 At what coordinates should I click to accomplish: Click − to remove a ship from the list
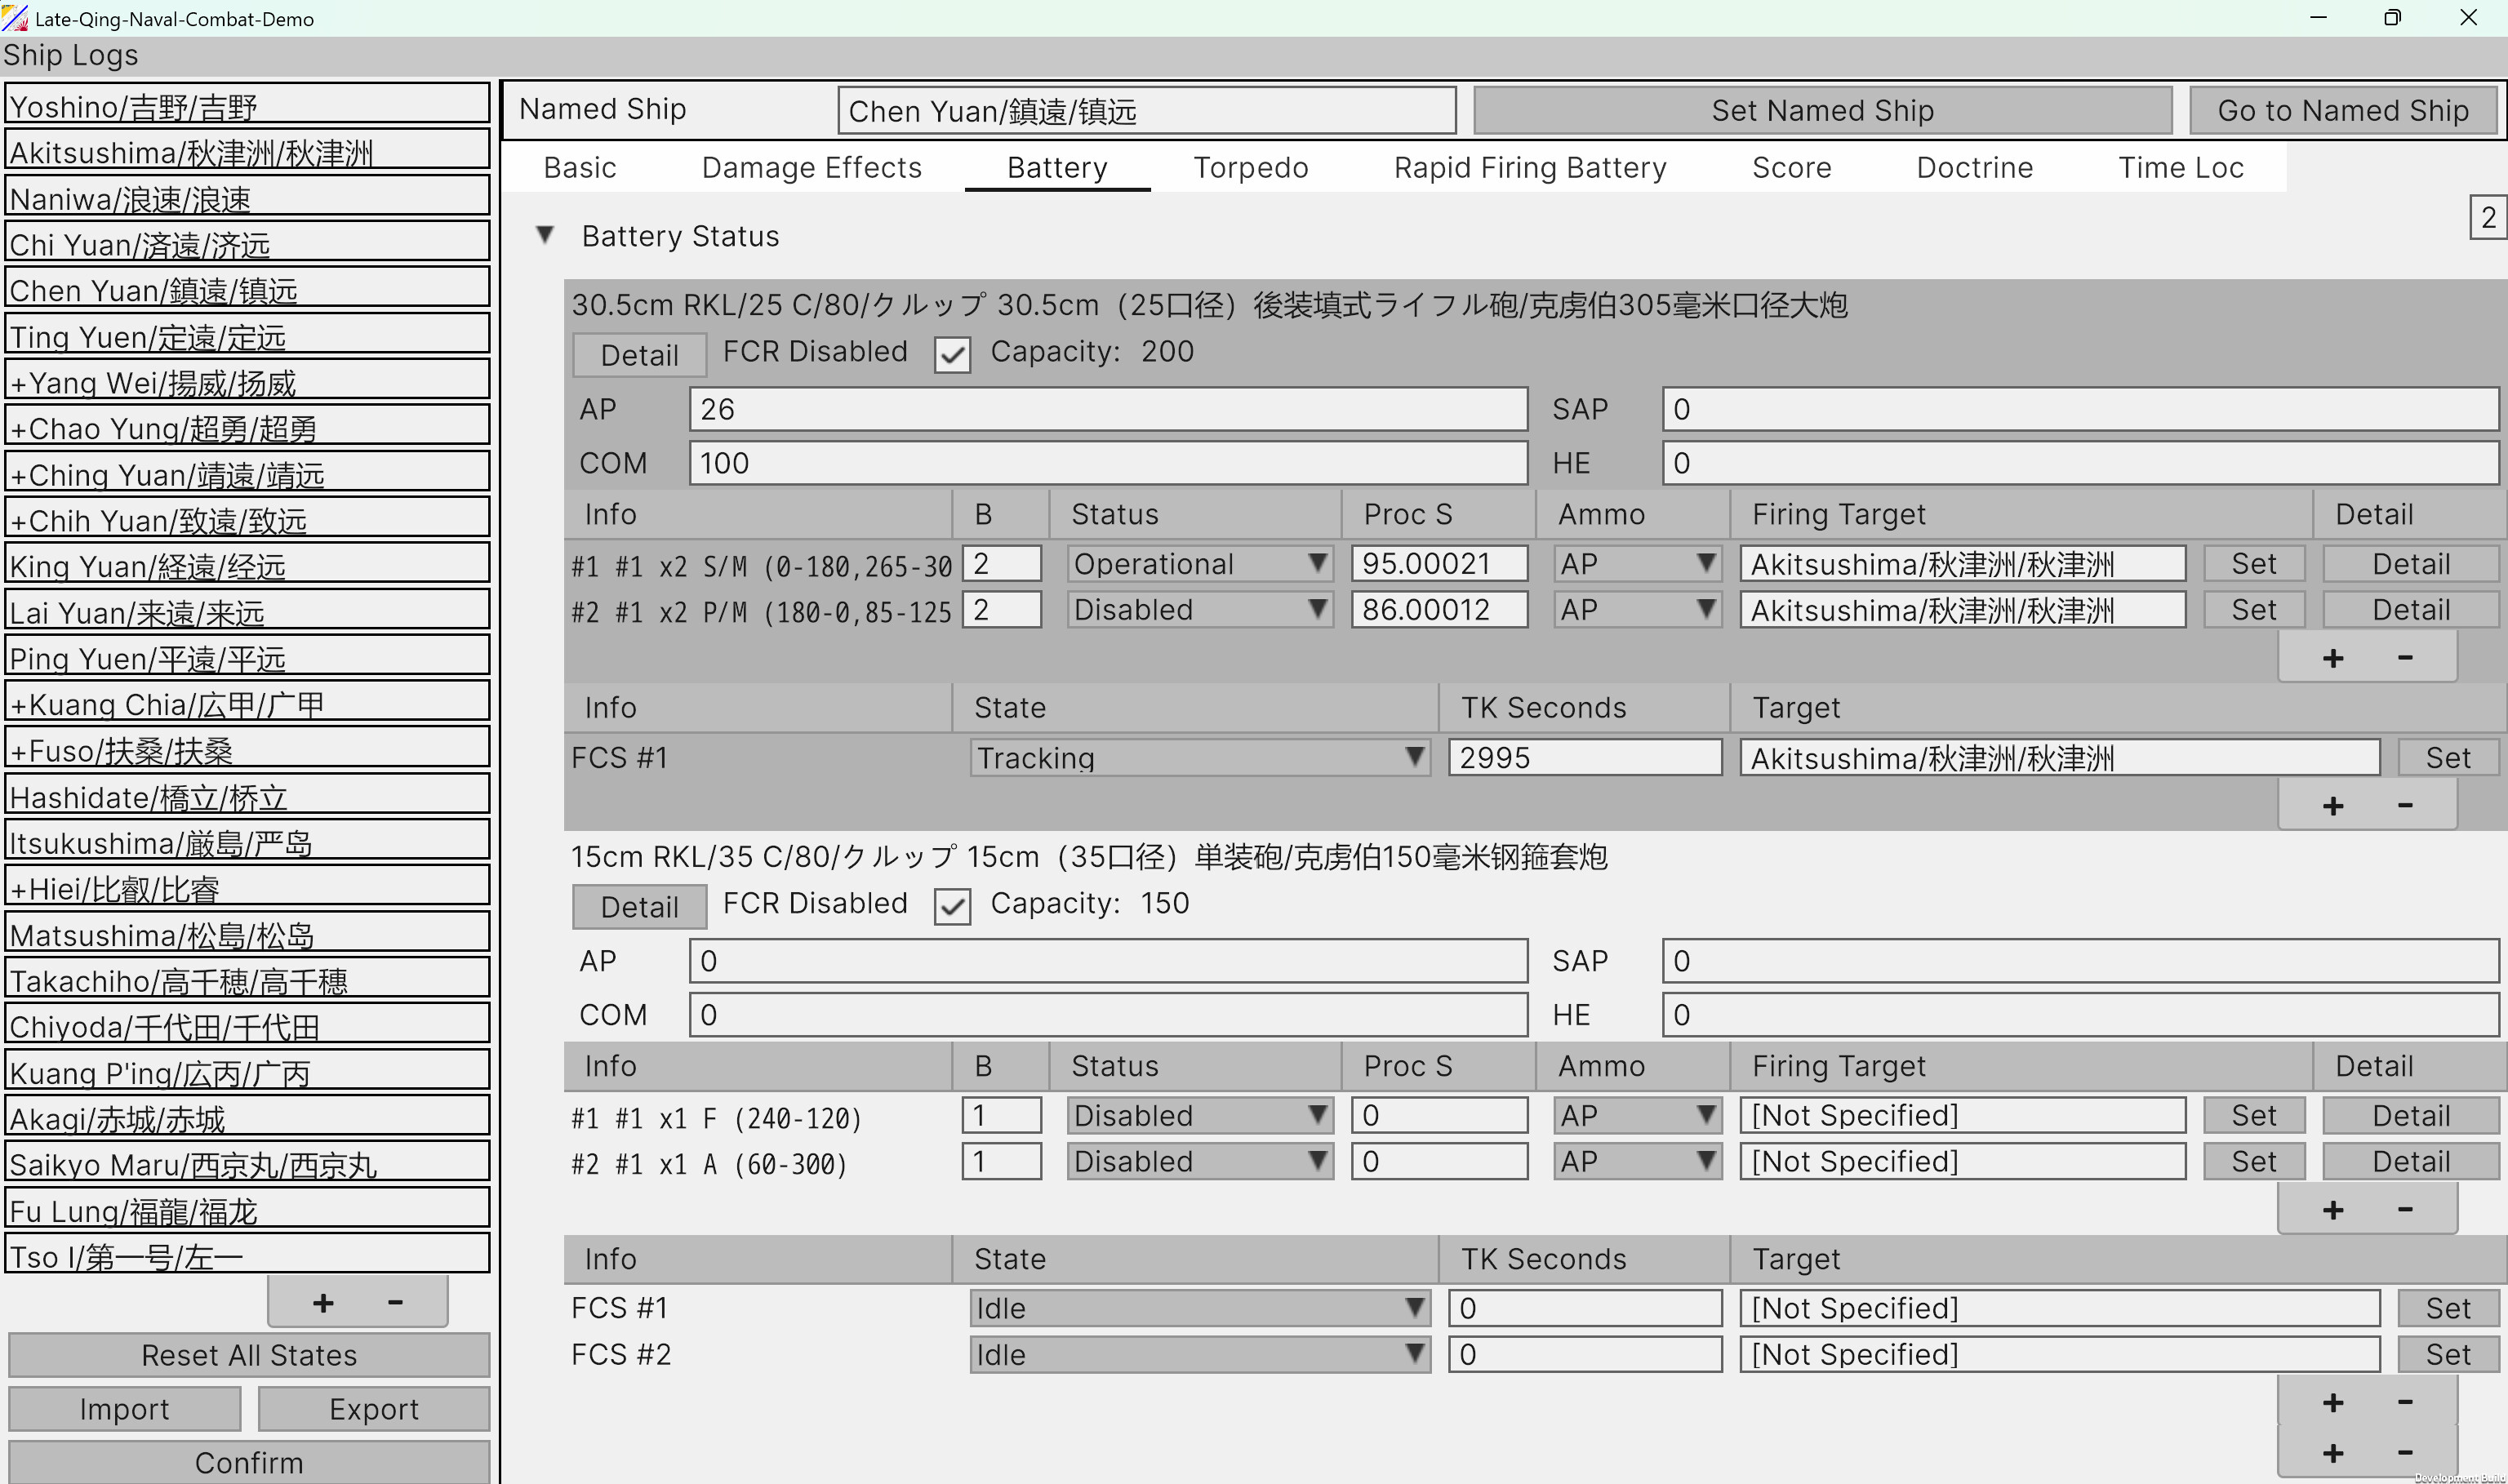(x=394, y=1301)
